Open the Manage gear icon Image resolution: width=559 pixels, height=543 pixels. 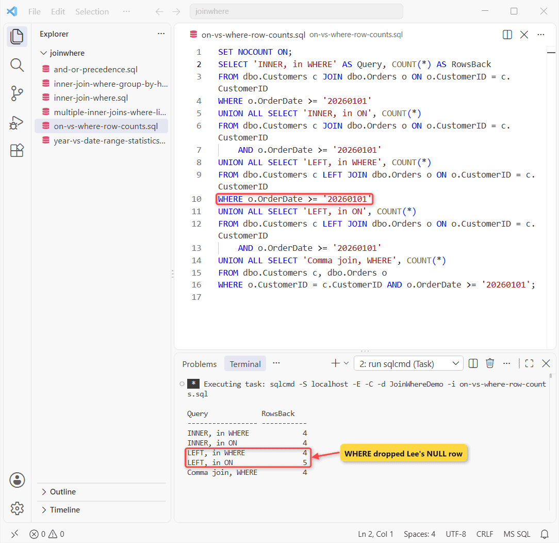[17, 508]
